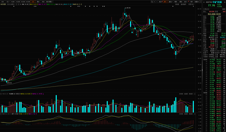Viewport: 226px width, 132px height.
Task: Click the 筹码 chip distribution button
Action: [x=176, y=2]
